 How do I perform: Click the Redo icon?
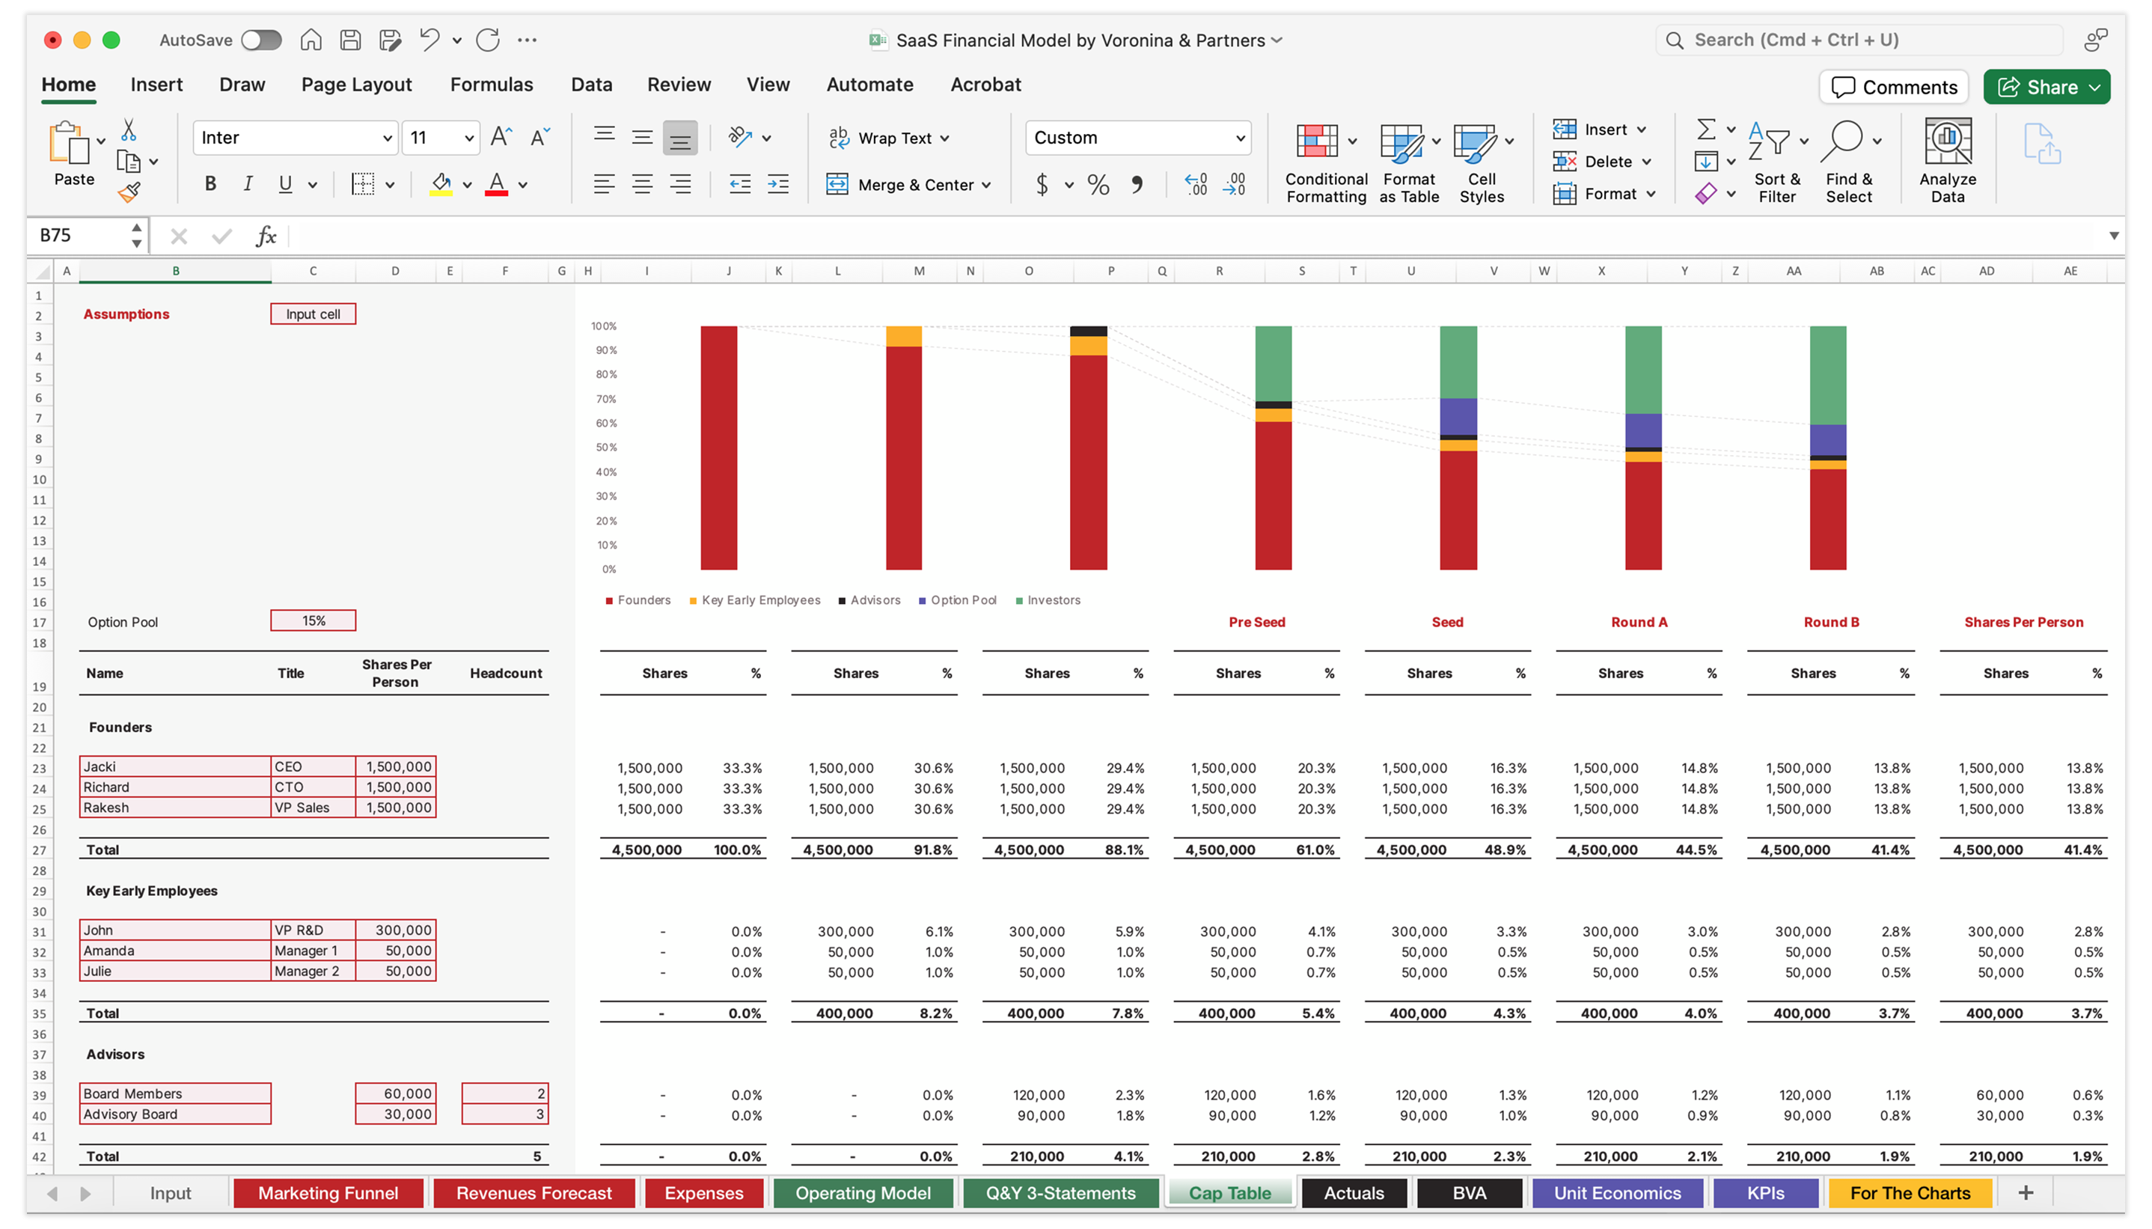[488, 40]
